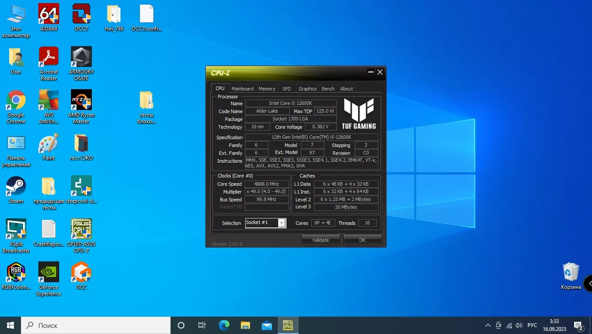Show hidden system tray icons

488,325
